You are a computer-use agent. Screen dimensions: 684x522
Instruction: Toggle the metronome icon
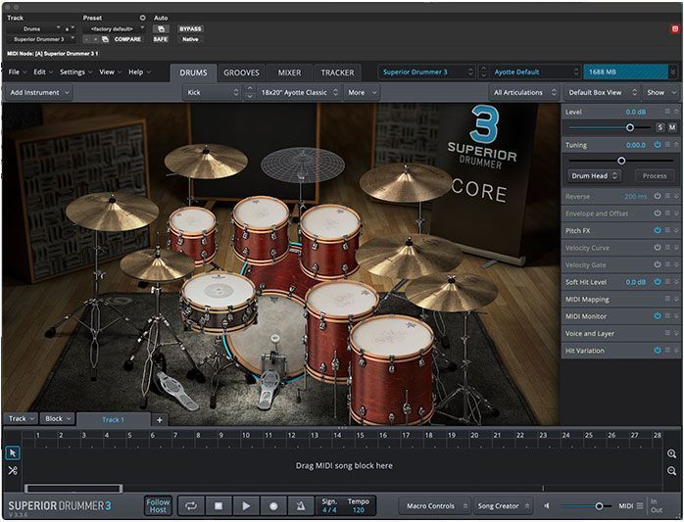coord(301,506)
